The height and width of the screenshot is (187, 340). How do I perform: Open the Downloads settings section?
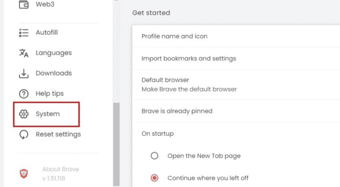(54, 73)
